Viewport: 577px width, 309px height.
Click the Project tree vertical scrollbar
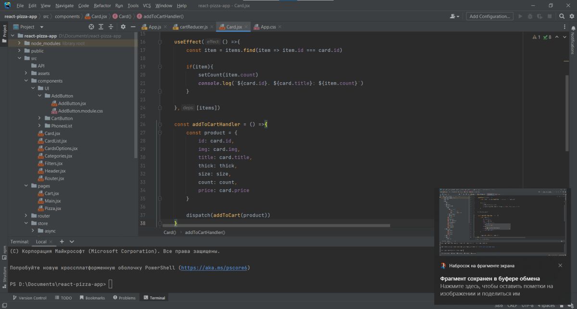point(137,96)
